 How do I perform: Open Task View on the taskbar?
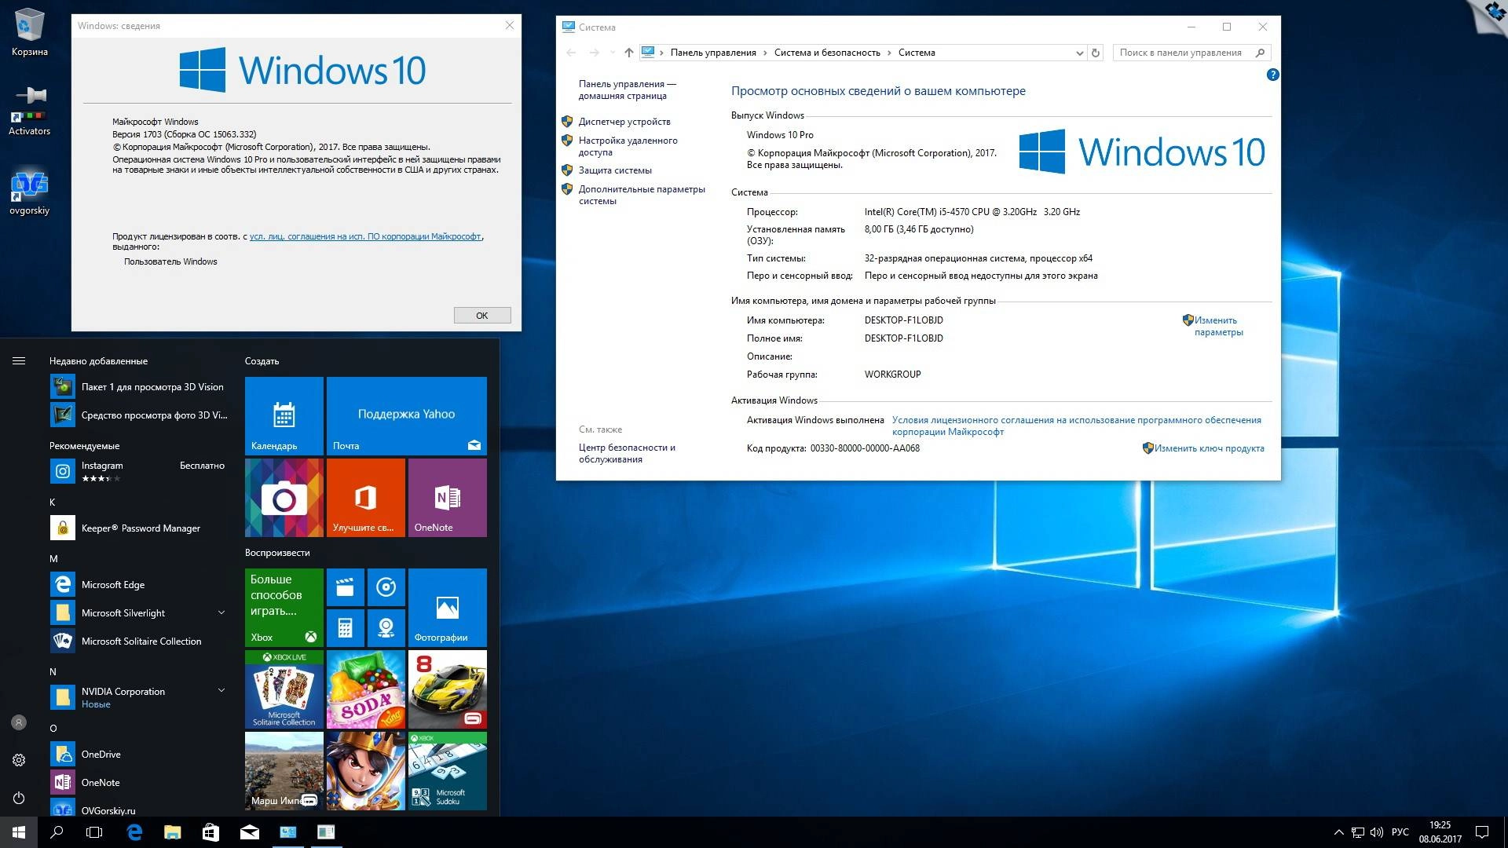point(94,832)
